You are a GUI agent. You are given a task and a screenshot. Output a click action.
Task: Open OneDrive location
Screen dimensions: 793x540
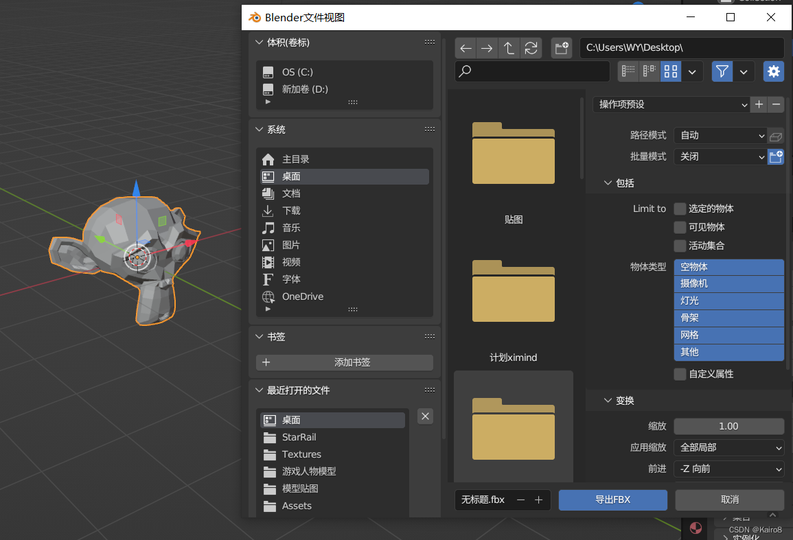click(x=345, y=297)
